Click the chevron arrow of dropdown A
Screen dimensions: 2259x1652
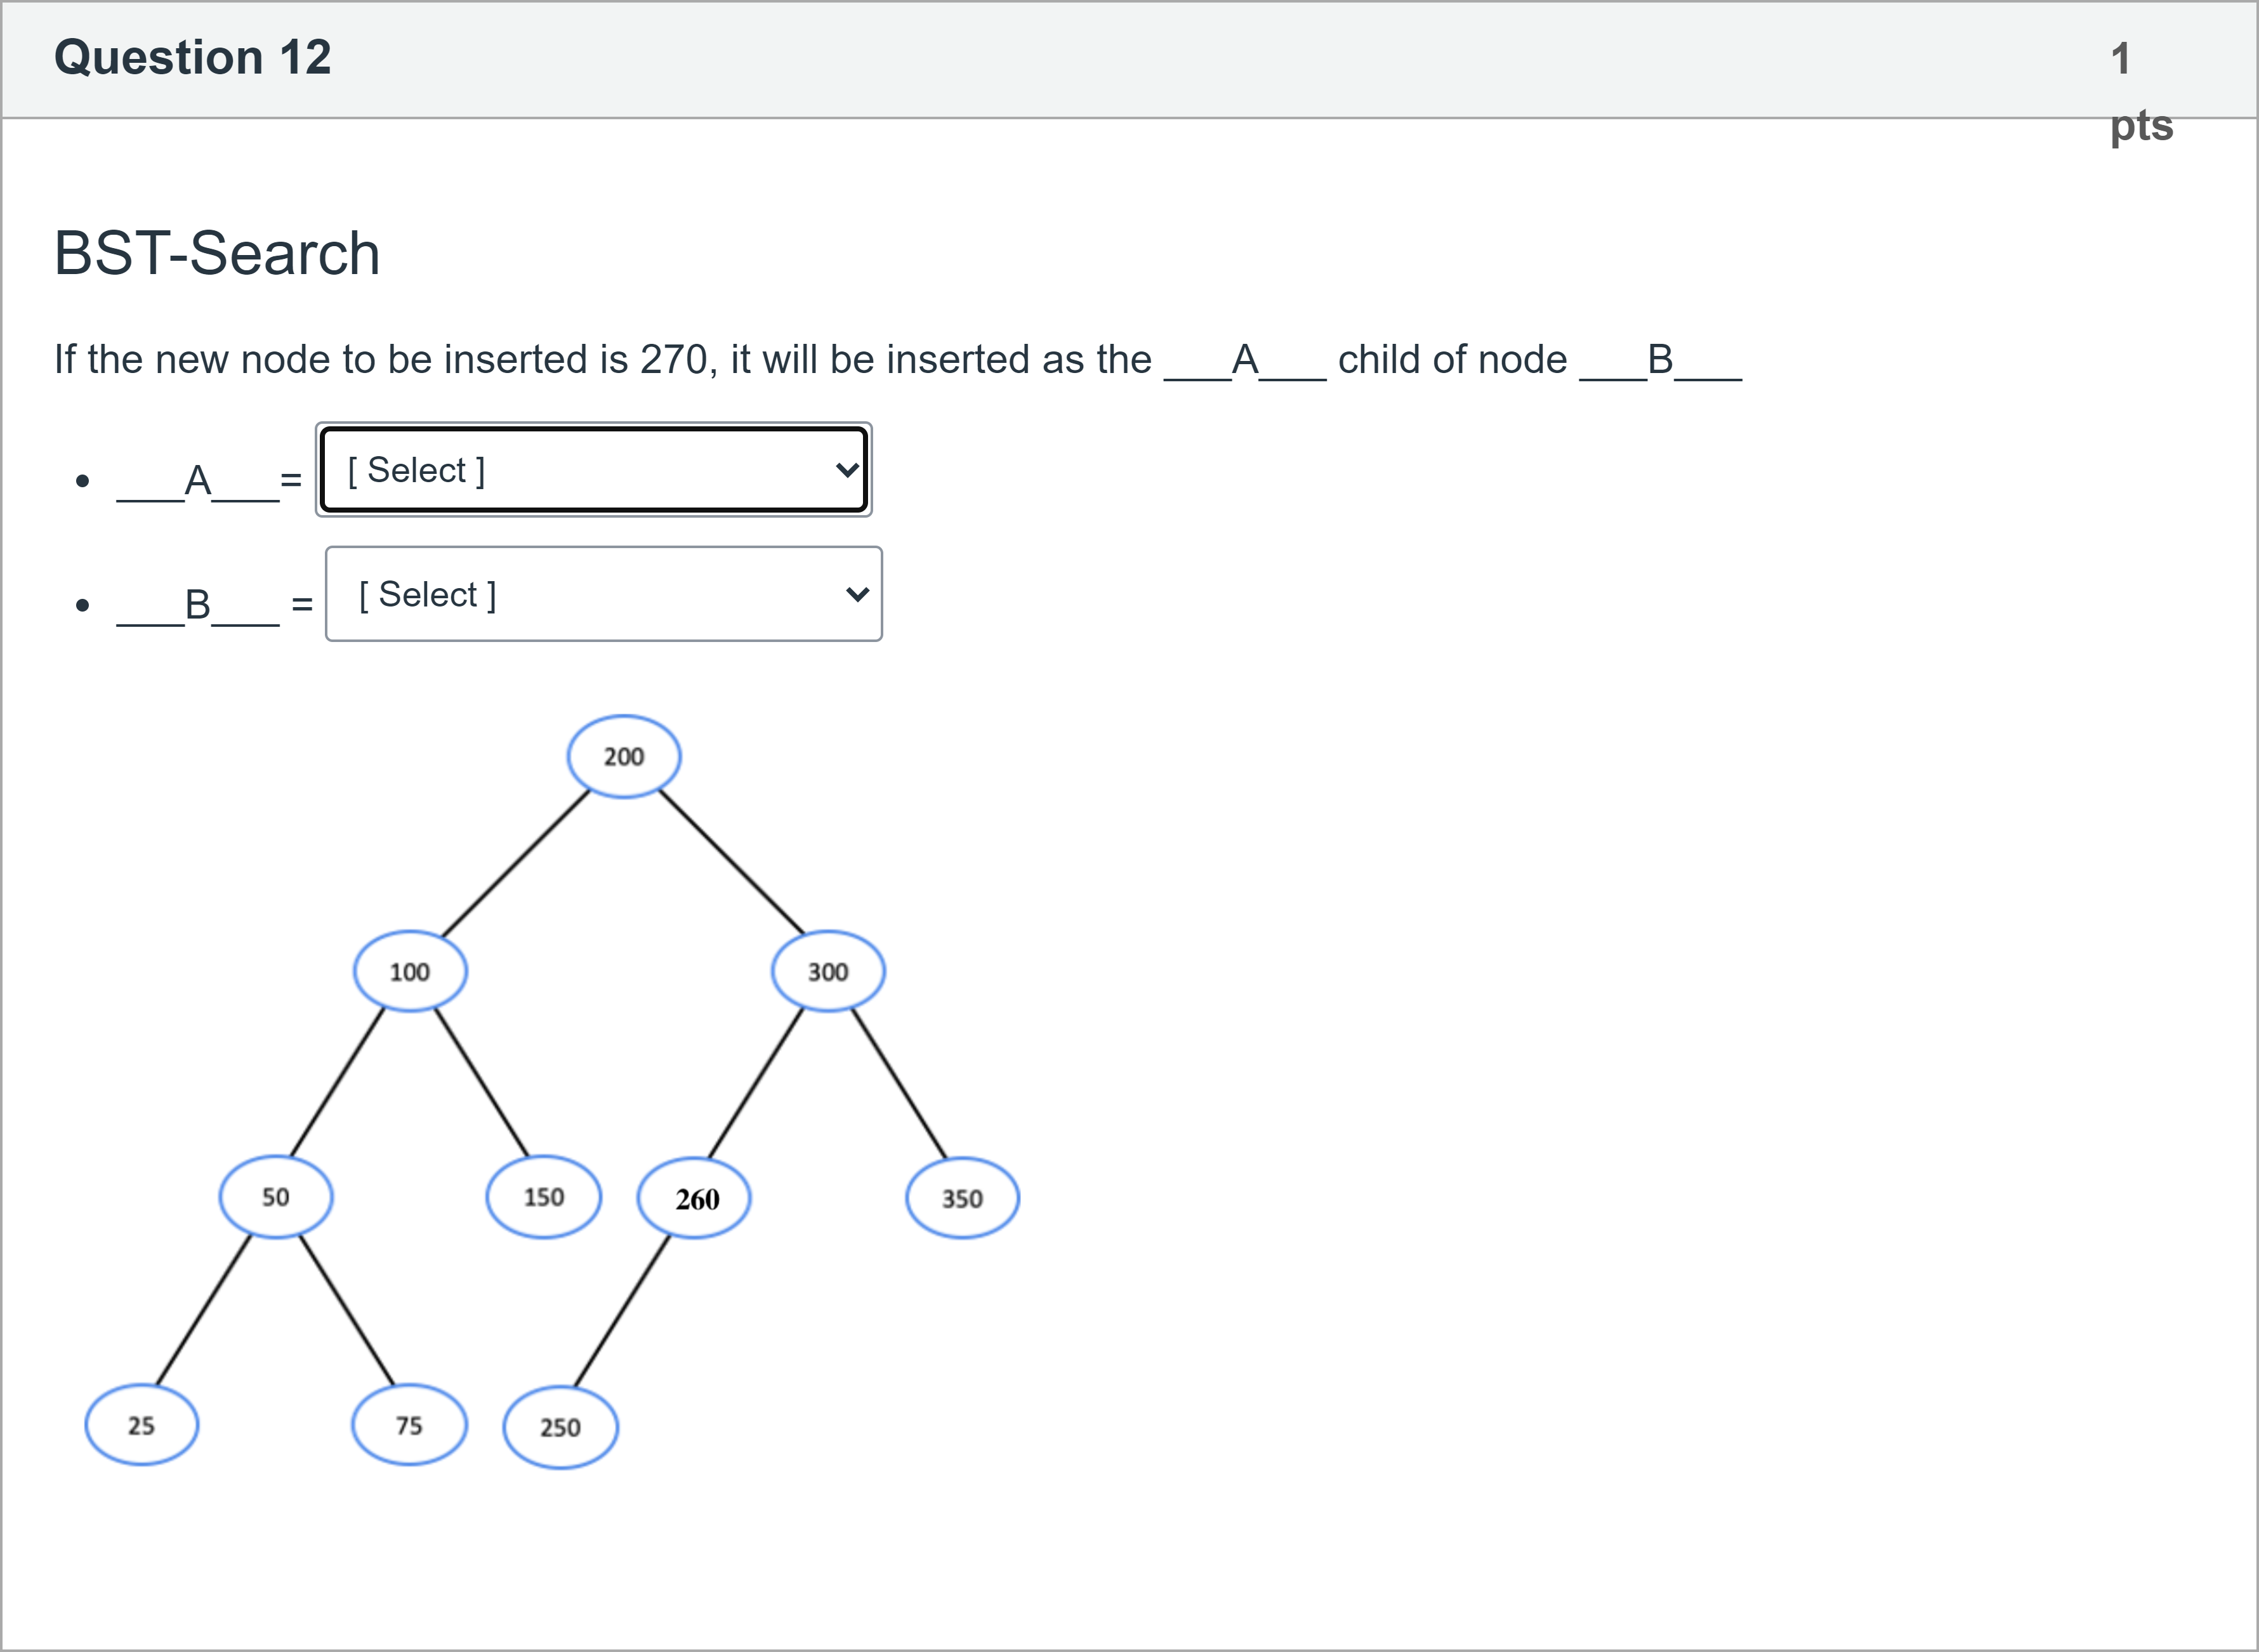pyautogui.click(x=847, y=470)
